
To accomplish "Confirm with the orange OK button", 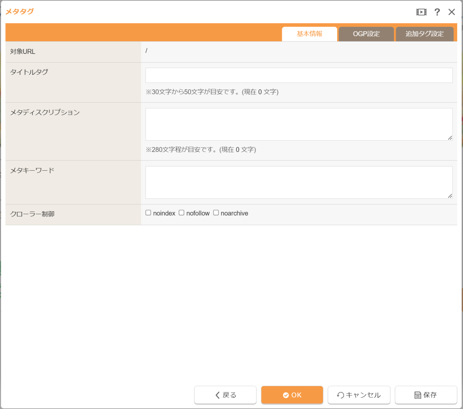I will point(292,395).
